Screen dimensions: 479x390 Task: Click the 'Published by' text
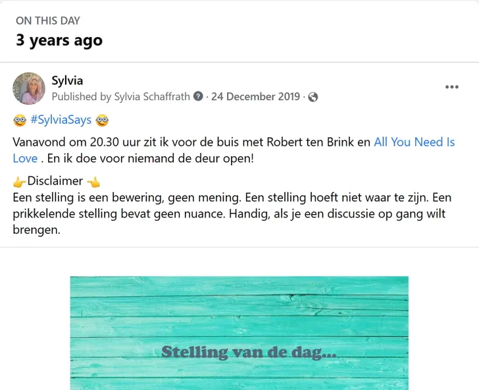click(x=82, y=97)
